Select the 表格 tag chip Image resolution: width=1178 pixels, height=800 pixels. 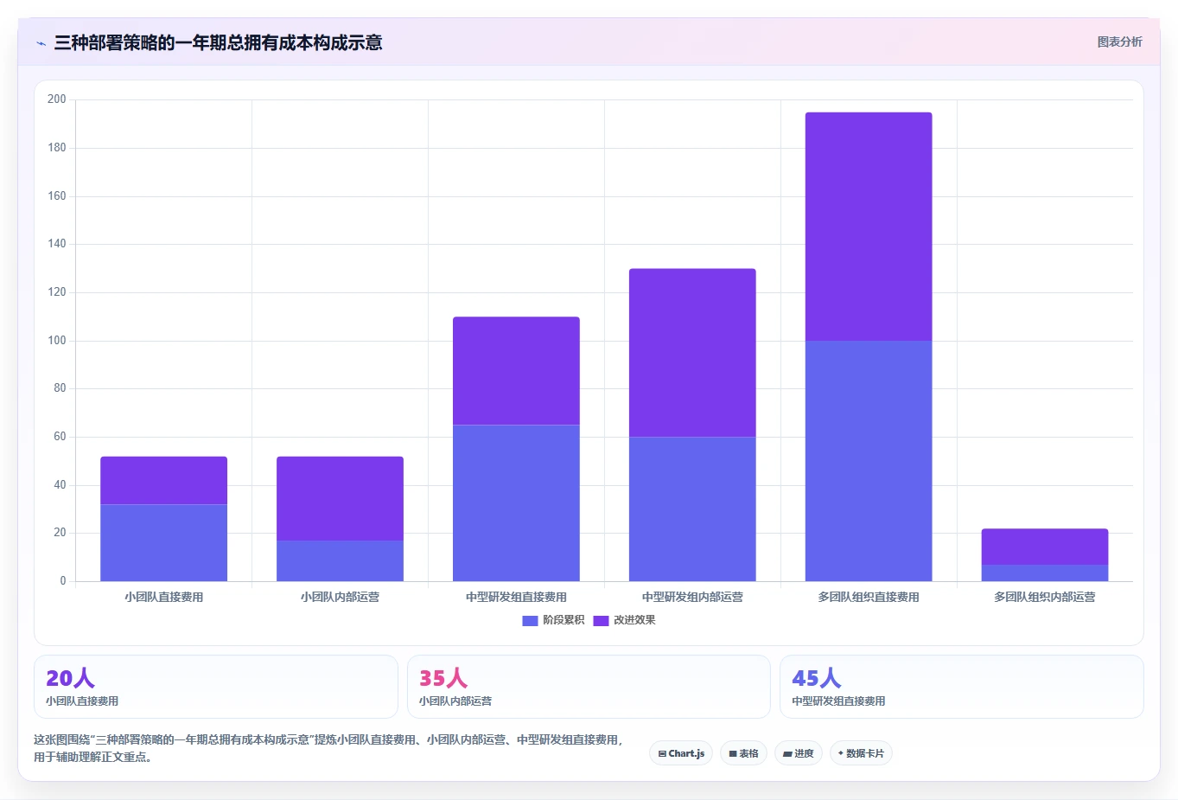743,753
